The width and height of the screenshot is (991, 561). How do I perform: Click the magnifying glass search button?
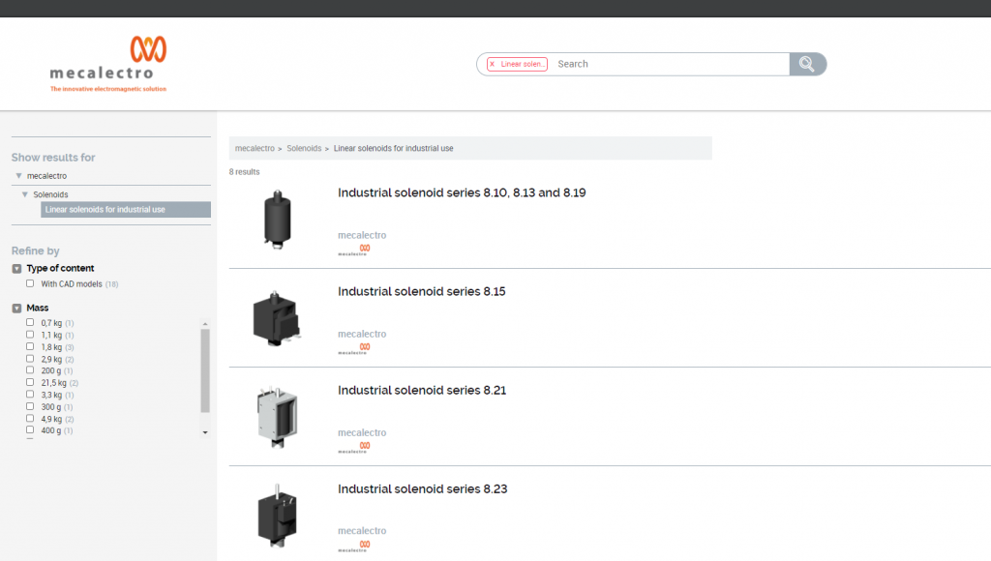pyautogui.click(x=806, y=64)
